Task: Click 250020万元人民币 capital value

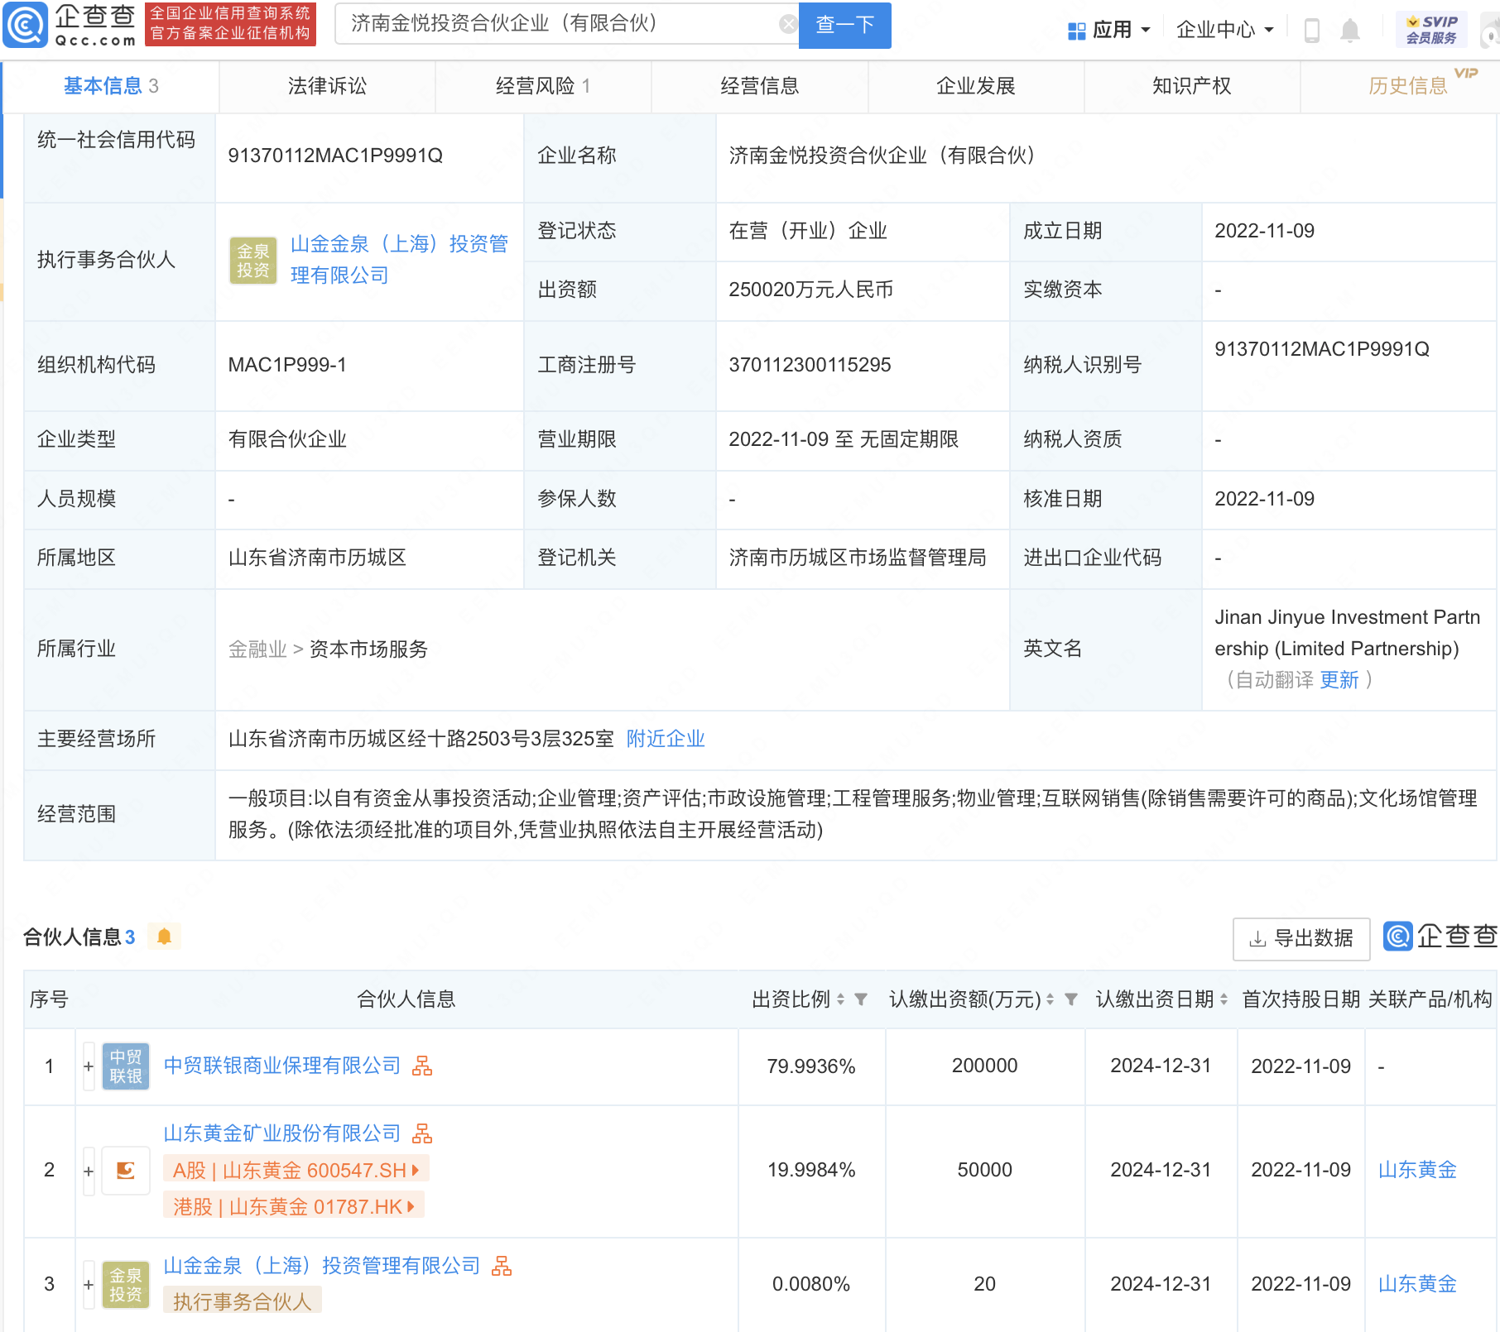Action: (x=810, y=290)
